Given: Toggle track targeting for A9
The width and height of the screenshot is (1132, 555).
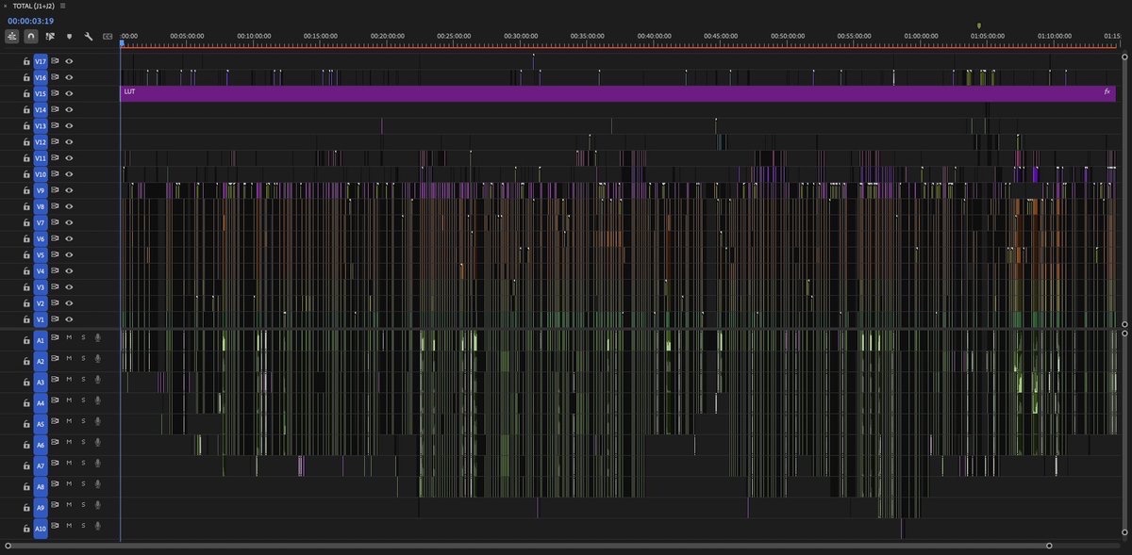Looking at the screenshot, I should (x=41, y=508).
